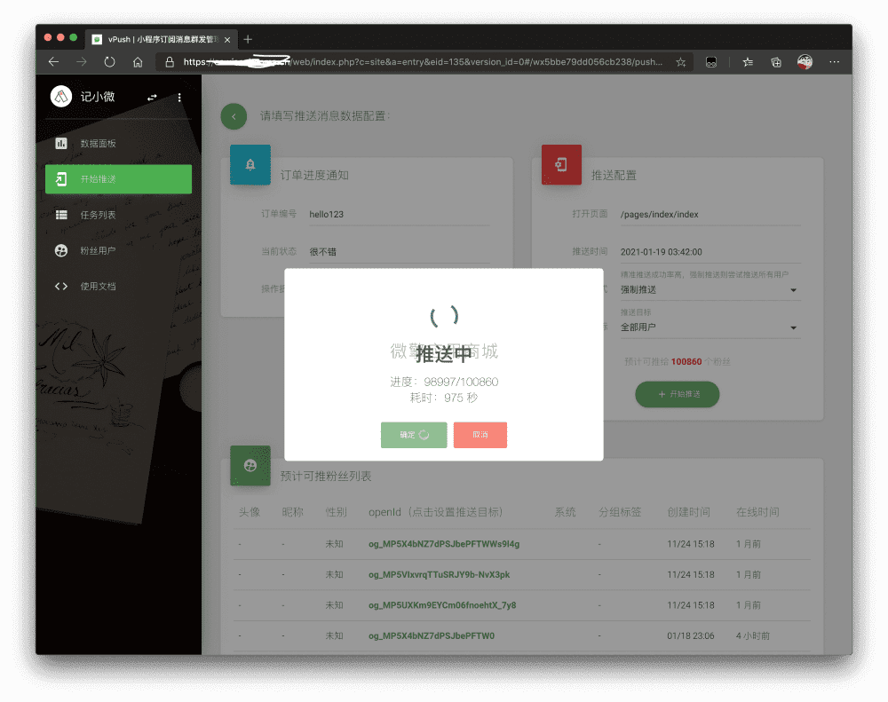
Task: Click the browser URL address bar
Action: pyautogui.click(x=423, y=62)
